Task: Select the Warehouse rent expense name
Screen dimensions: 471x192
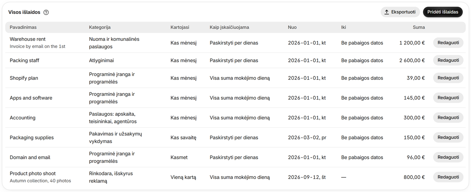Action: 28,39
